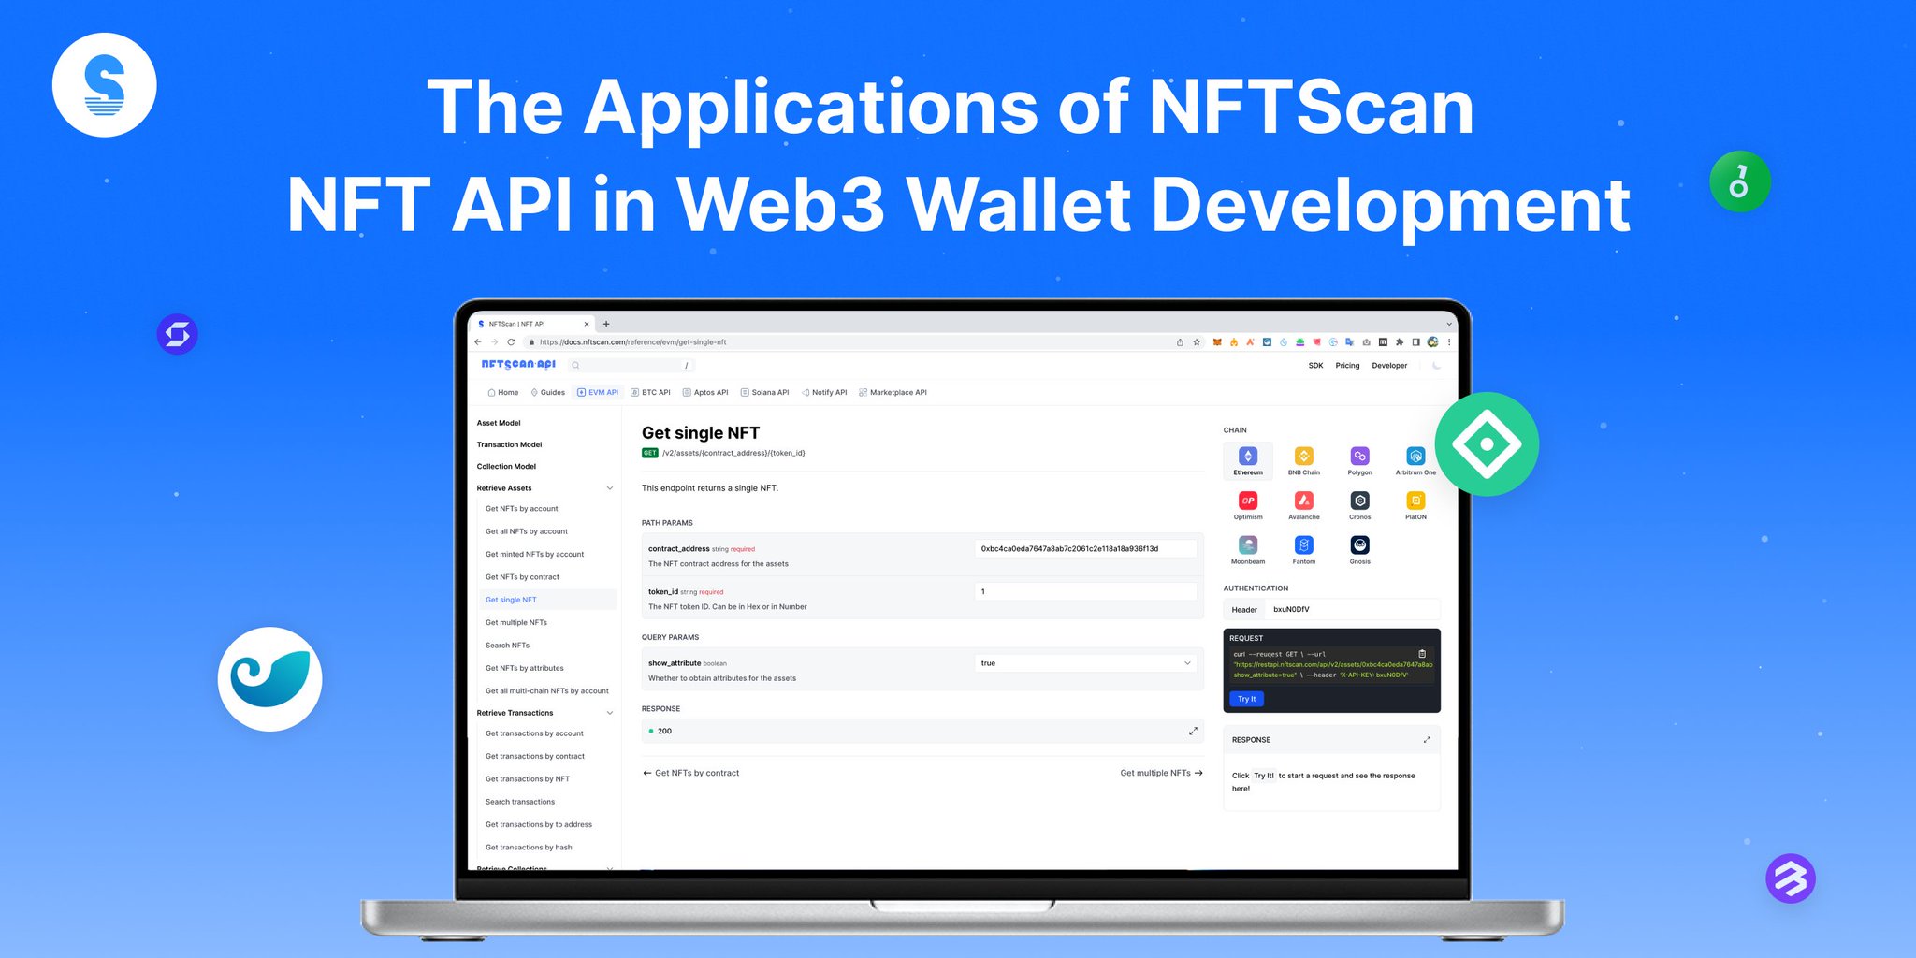Expand the RESPONSE panel to fullscreen
Viewport: 1916px width, 958px height.
click(x=1427, y=740)
